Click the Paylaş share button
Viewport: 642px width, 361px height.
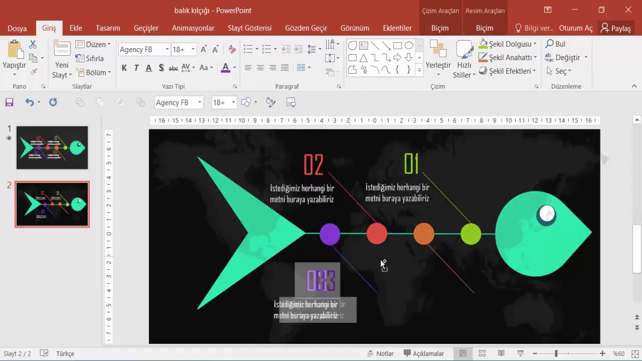616,28
